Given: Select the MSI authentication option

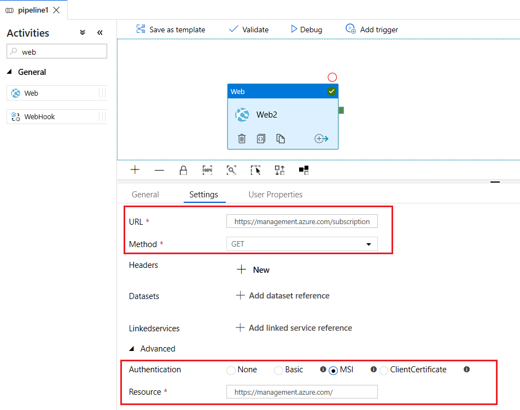Looking at the screenshot, I should coord(333,370).
